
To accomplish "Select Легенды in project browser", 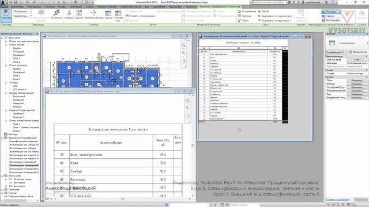I will [13, 134].
